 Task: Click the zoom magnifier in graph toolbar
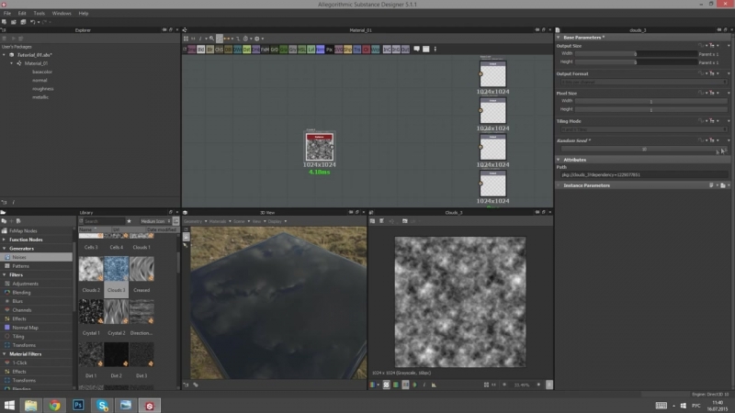(211, 39)
